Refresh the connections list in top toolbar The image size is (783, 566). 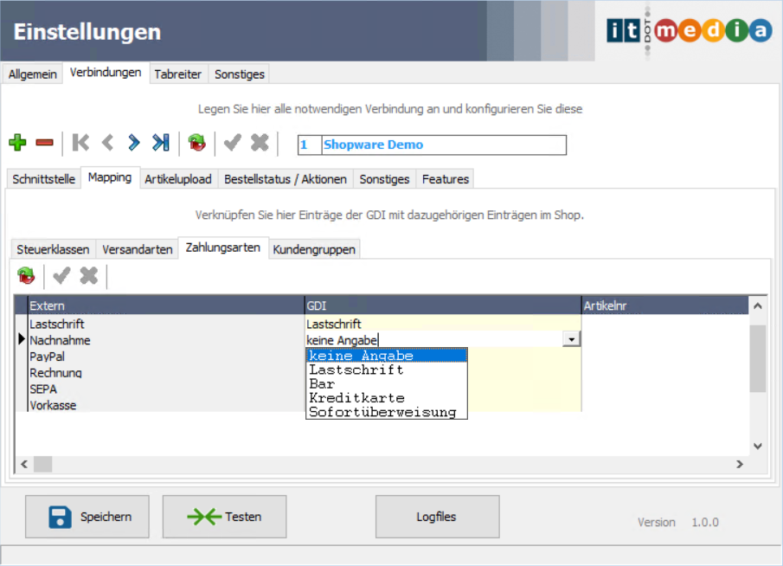tap(197, 143)
